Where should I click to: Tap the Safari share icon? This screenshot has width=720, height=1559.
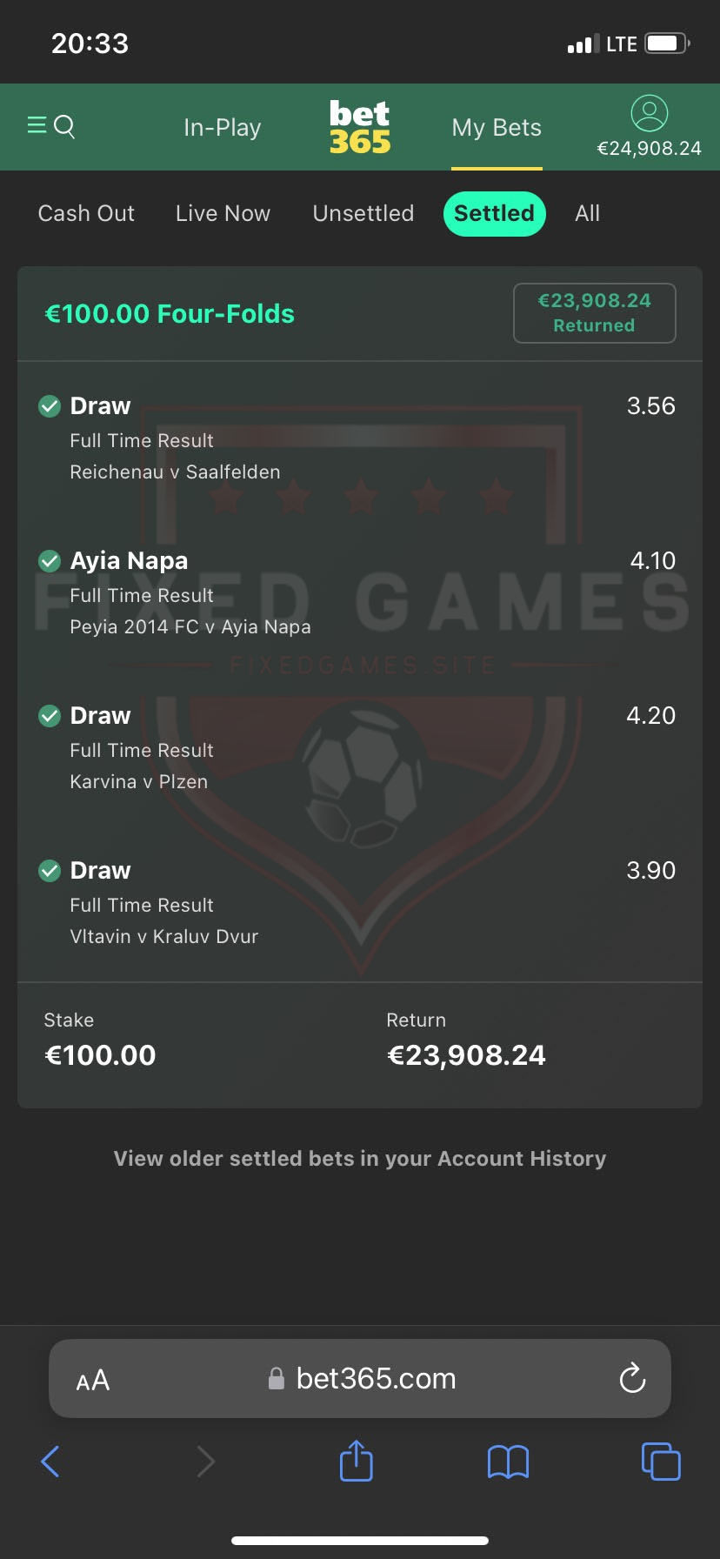[x=356, y=1462]
